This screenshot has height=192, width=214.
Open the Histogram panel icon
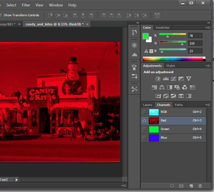pyautogui.click(x=135, y=55)
